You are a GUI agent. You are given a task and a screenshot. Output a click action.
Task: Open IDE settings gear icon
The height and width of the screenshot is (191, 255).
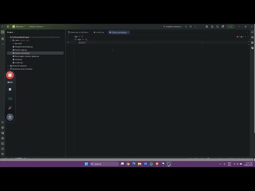pos(223,27)
